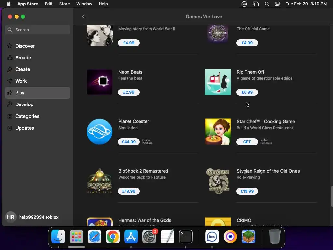Go to the Create section

pyautogui.click(x=37, y=69)
